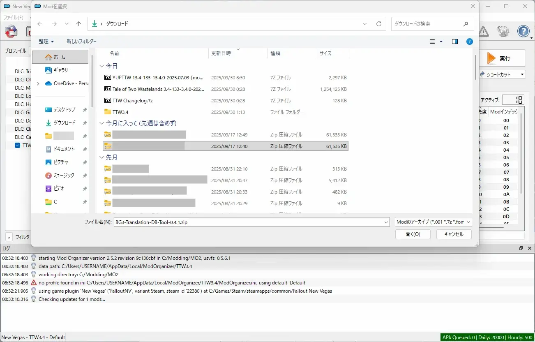
Task: Open file dialog help icon
Action: pos(470,42)
